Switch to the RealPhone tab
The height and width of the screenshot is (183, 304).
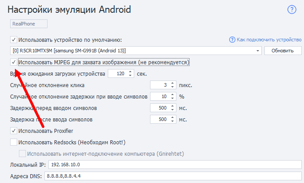28,24
